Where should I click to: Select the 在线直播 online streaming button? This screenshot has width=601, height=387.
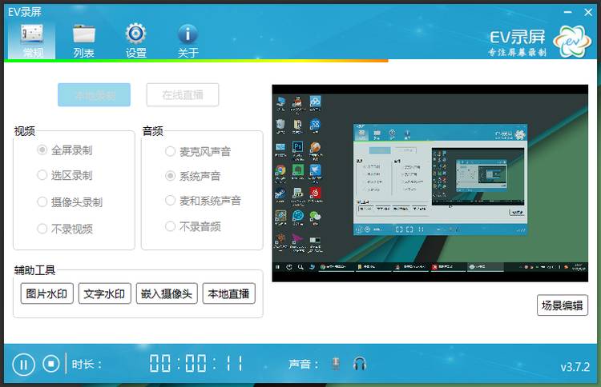pyautogui.click(x=183, y=95)
